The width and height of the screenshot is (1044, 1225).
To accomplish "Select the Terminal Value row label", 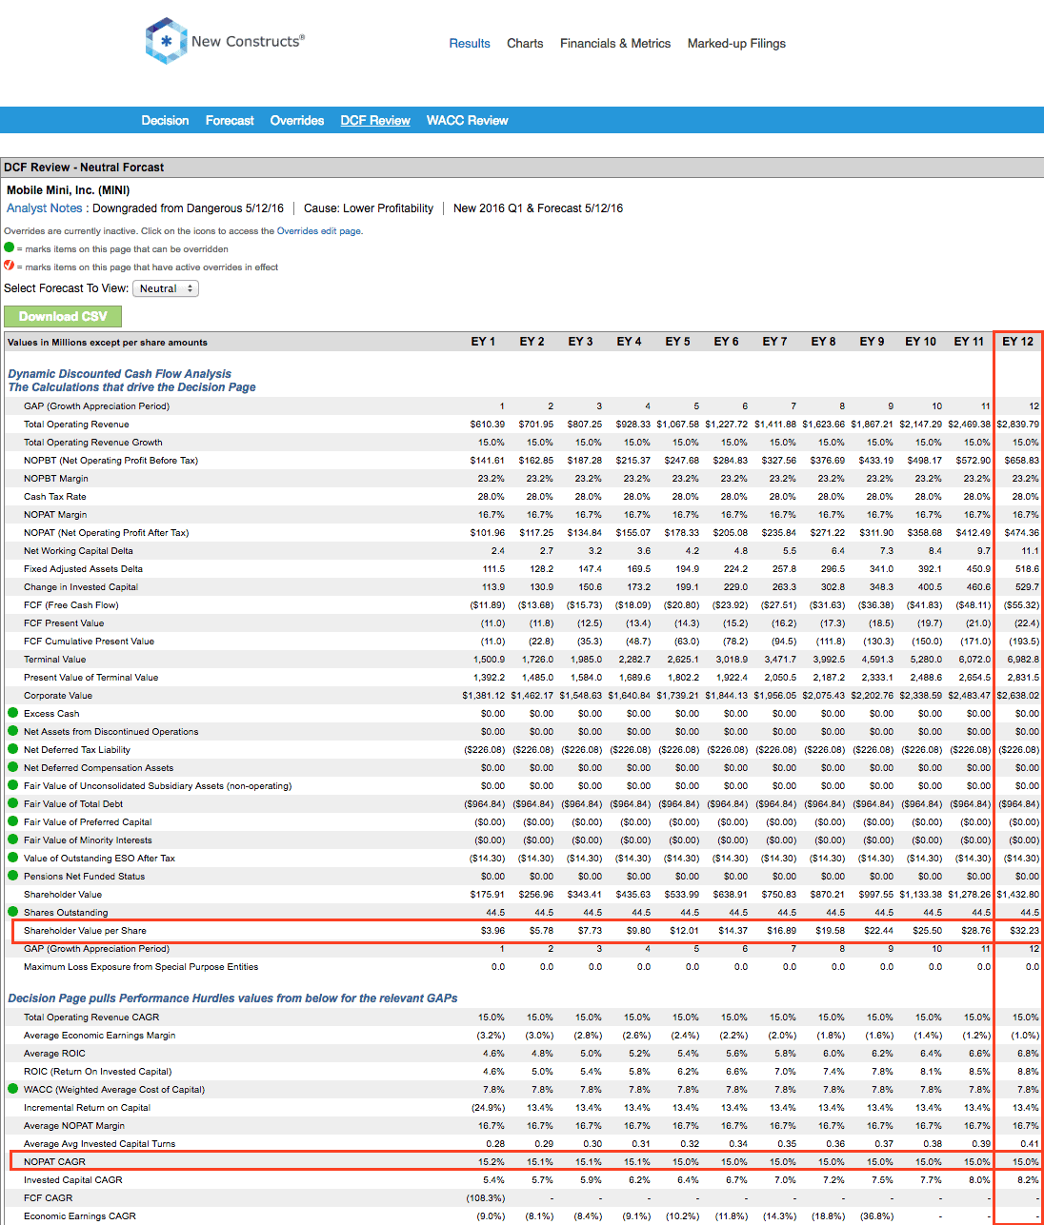I will [x=54, y=660].
